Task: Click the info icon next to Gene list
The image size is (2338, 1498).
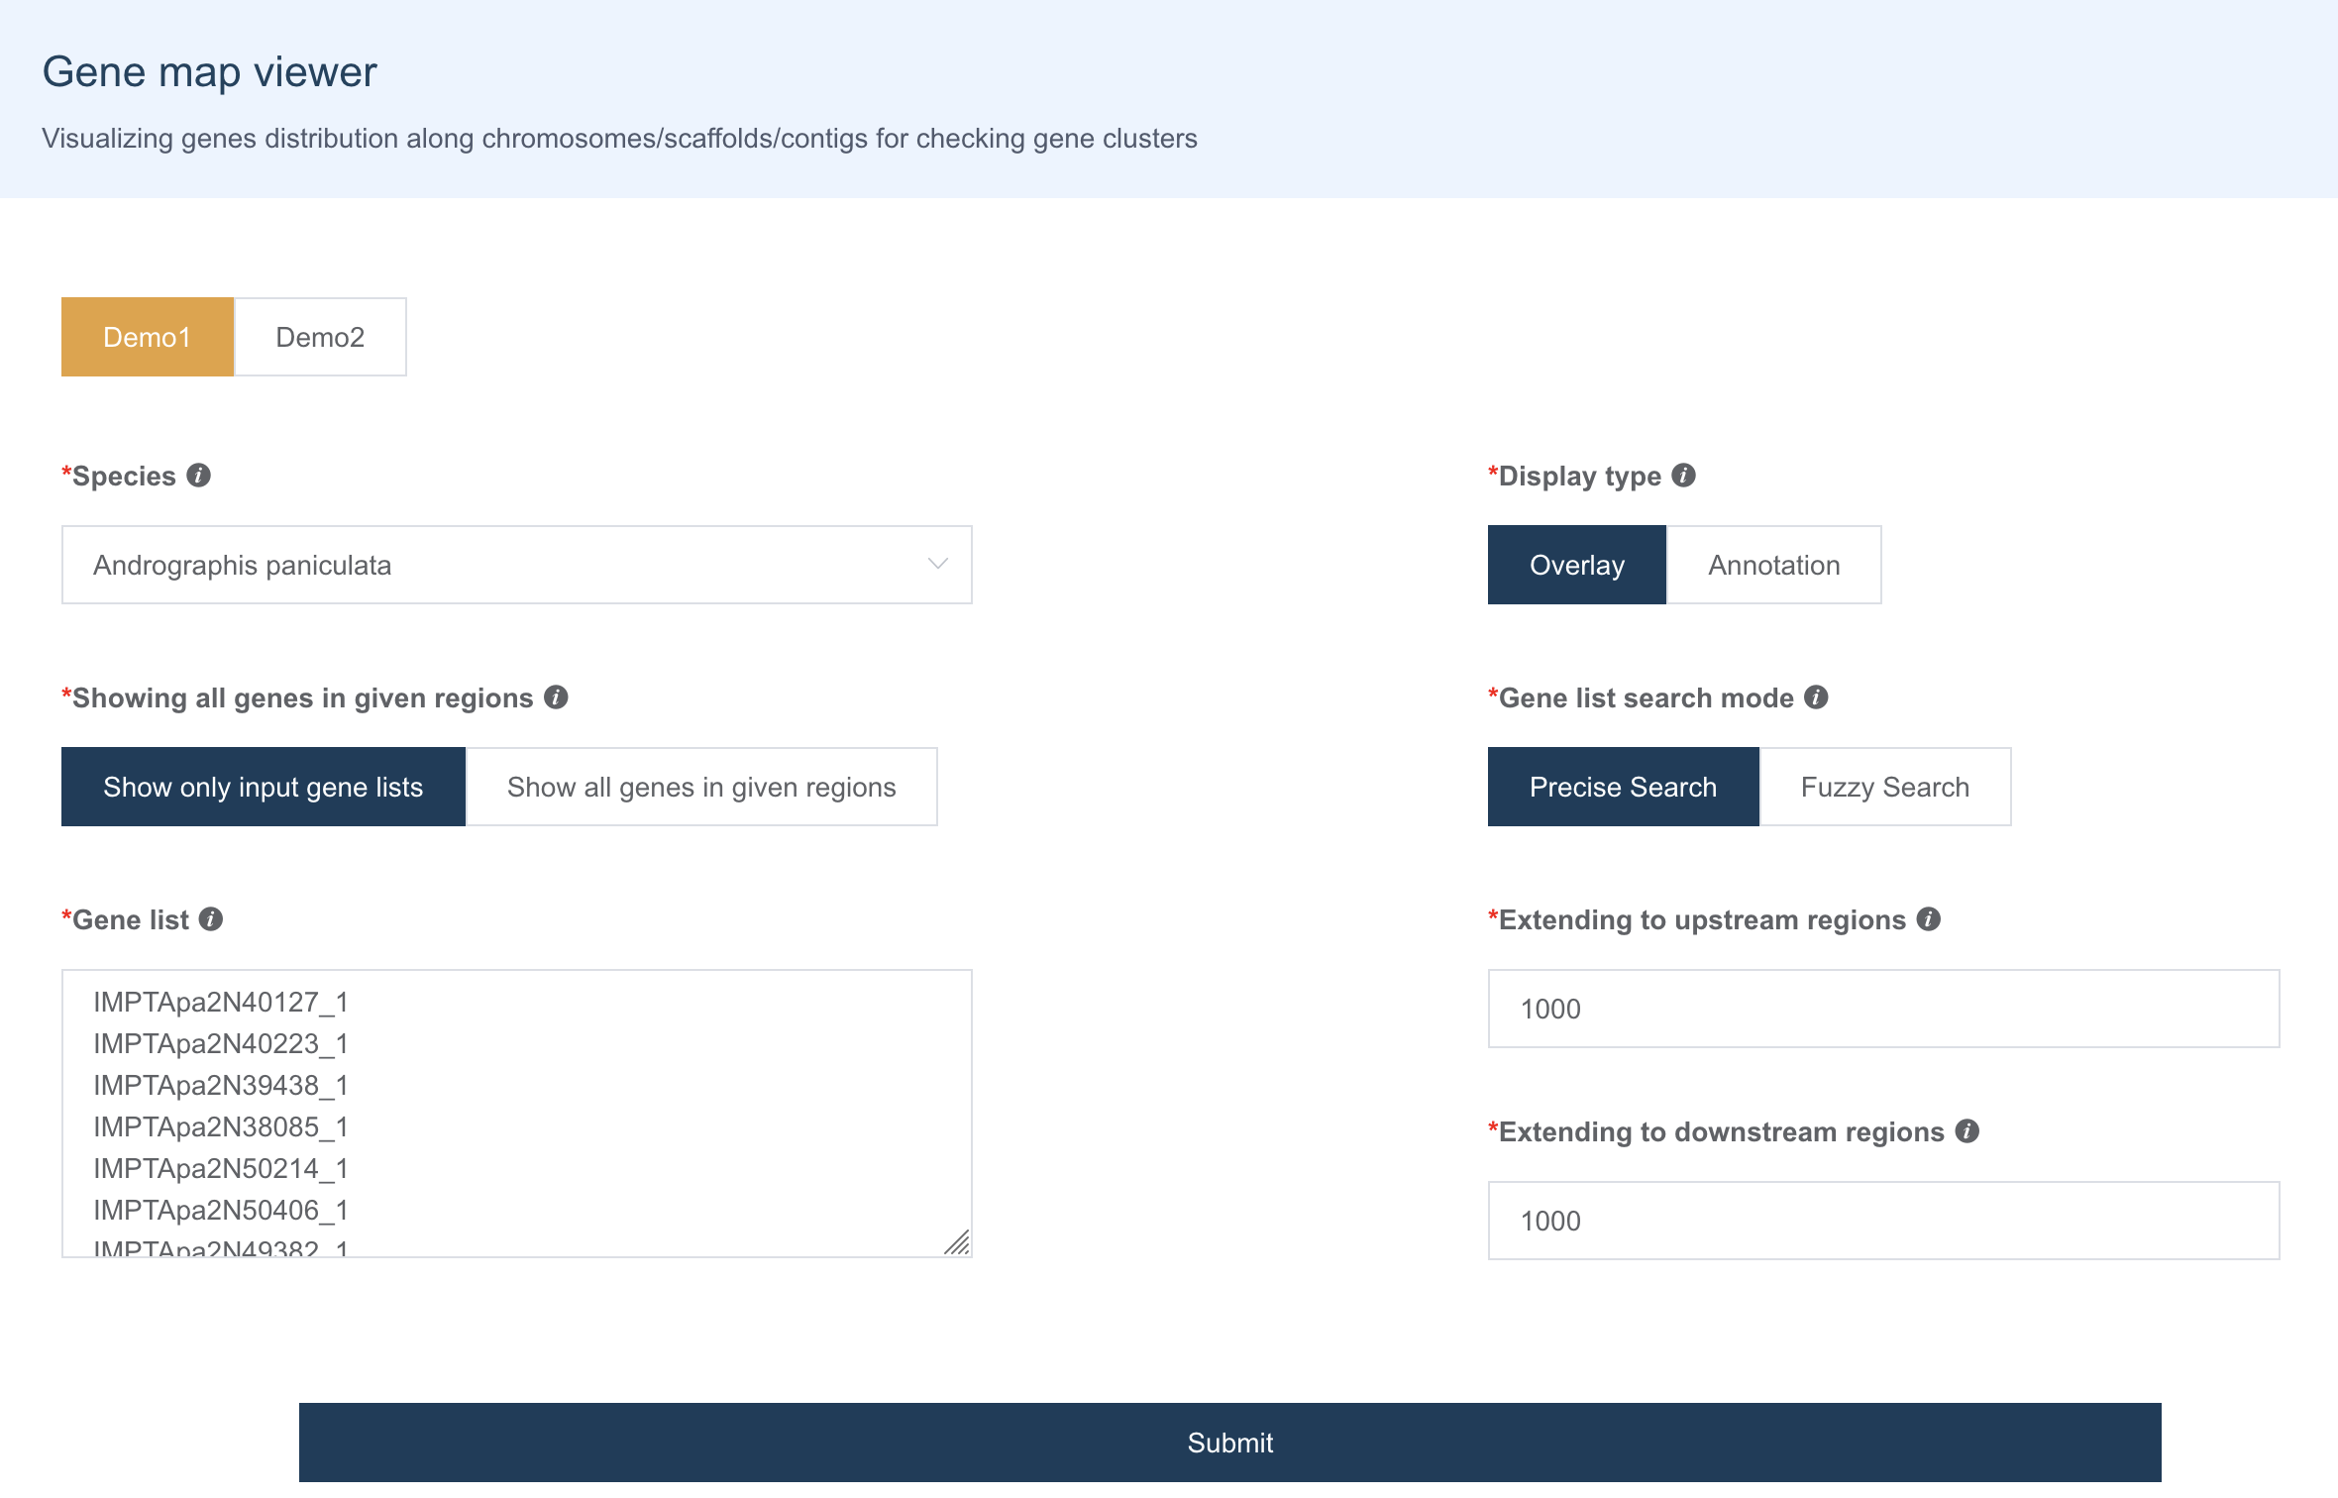Action: tap(211, 919)
